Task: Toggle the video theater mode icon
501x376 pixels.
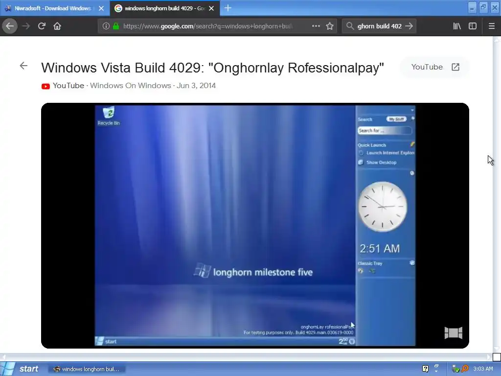Action: coord(454,333)
